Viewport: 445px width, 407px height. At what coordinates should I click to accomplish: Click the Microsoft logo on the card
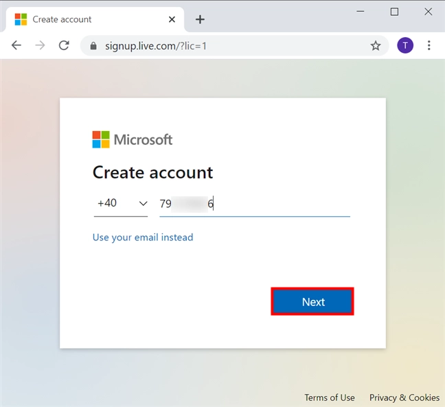[133, 139]
